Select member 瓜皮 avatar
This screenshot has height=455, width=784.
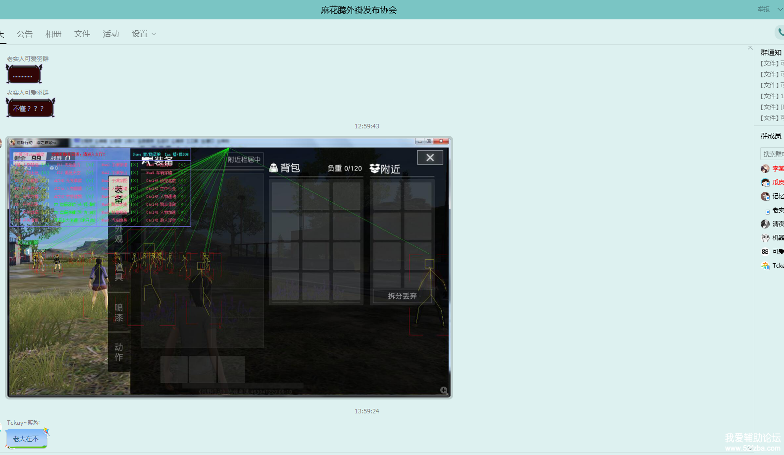765,182
